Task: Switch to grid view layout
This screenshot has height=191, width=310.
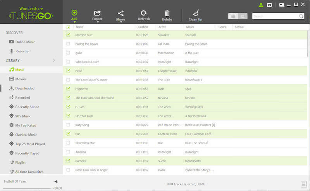Action: (x=233, y=16)
